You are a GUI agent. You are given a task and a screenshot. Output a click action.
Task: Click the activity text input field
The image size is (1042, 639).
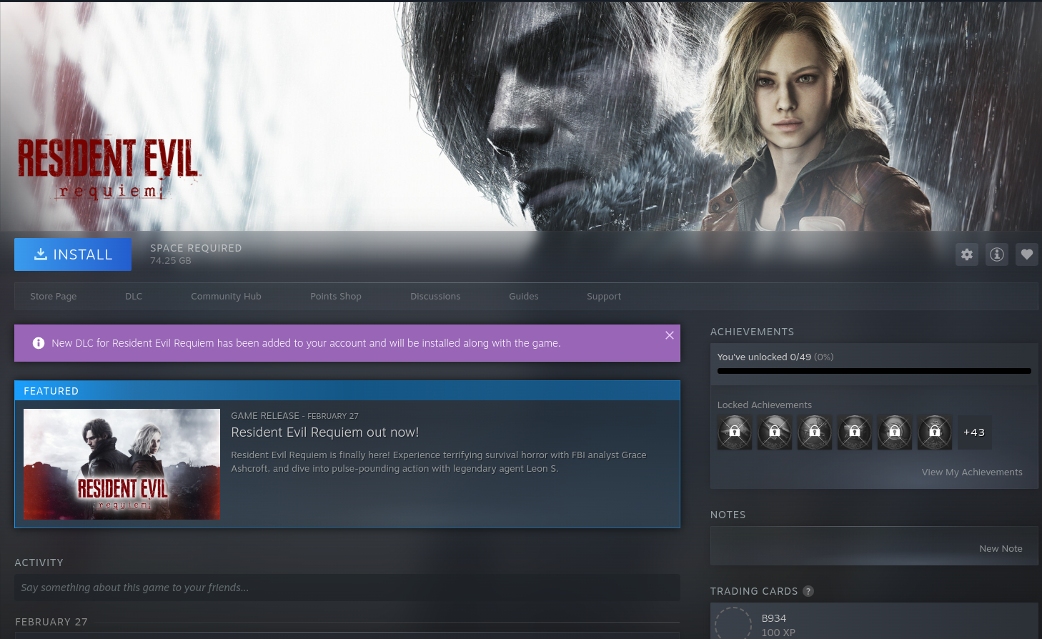click(x=347, y=588)
